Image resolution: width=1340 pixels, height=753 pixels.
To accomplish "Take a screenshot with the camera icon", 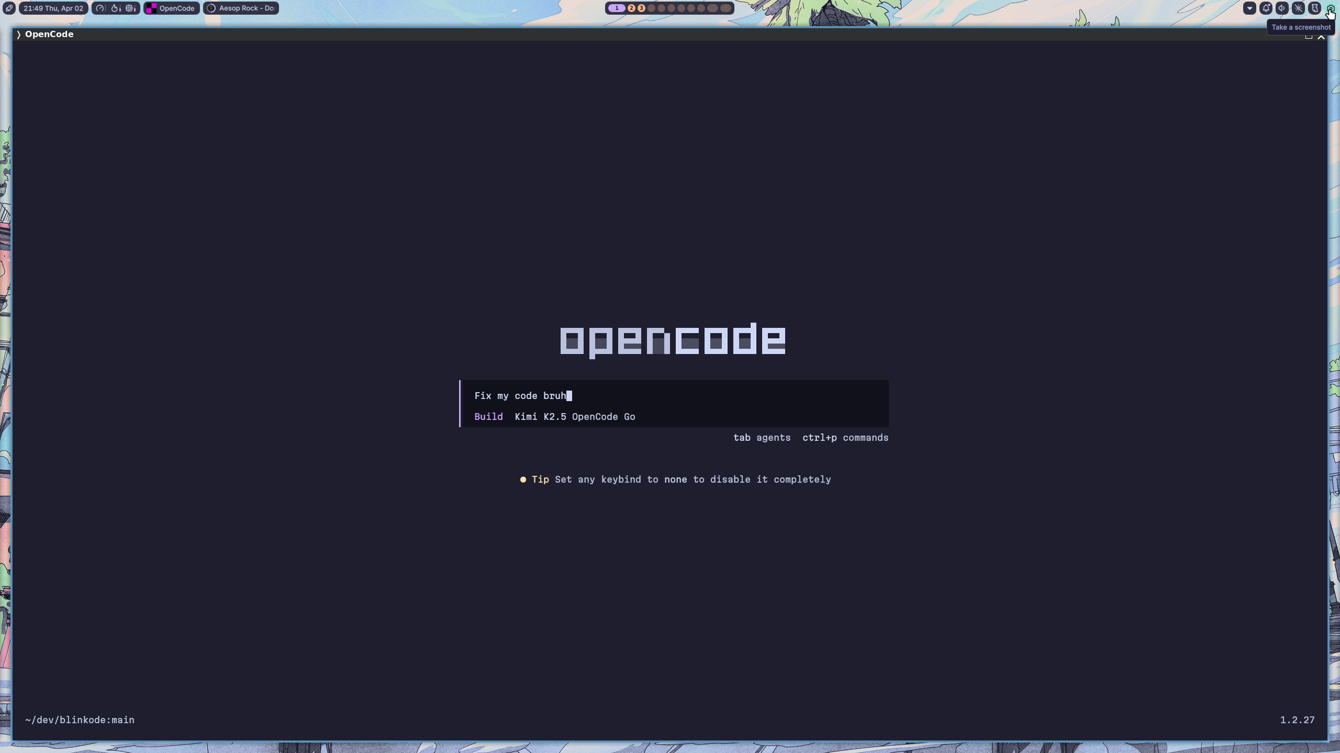I will 1330,8.
